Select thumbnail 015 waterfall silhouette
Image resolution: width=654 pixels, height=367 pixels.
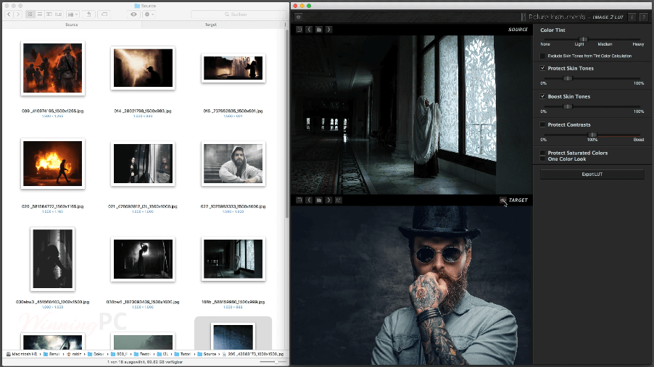pyautogui.click(x=233, y=68)
